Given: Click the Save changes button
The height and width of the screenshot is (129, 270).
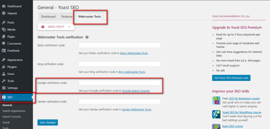Looking at the screenshot, I should 48,122.
